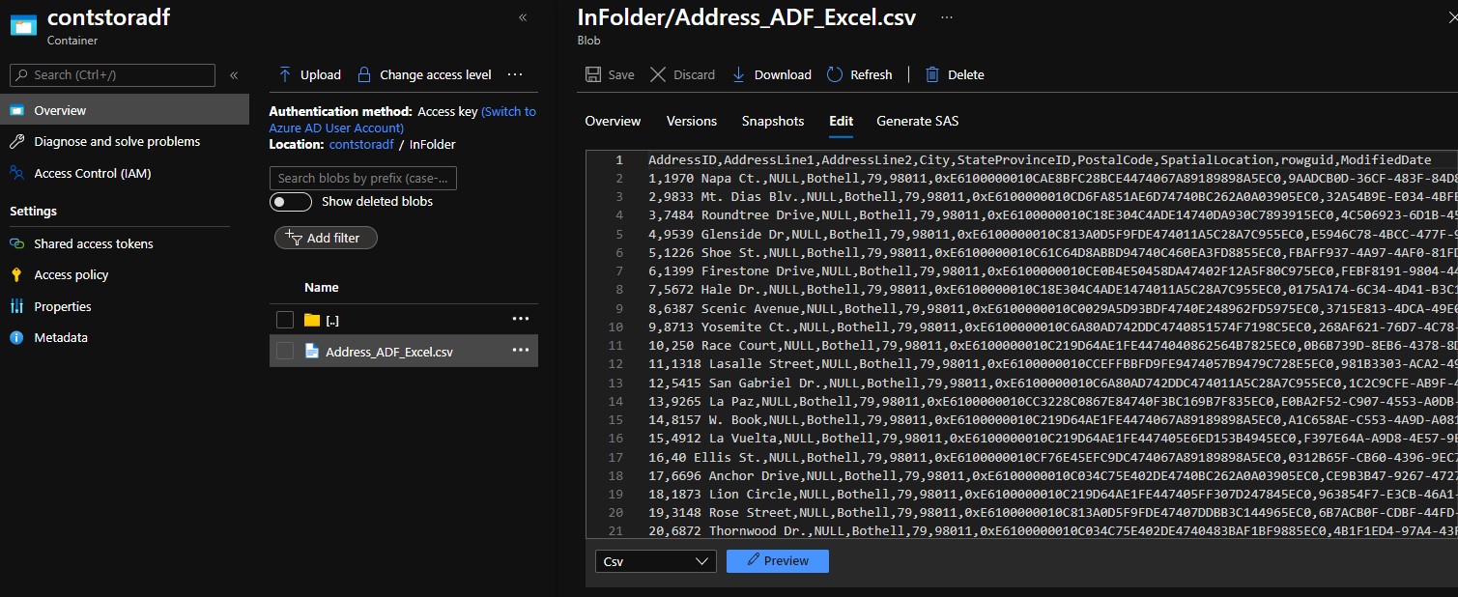Switch to the Versions tab

[x=692, y=121]
